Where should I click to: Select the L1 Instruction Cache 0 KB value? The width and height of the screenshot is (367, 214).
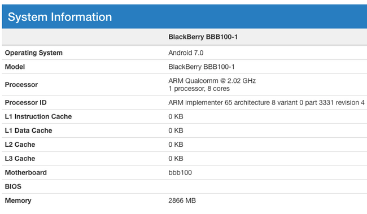coord(176,117)
